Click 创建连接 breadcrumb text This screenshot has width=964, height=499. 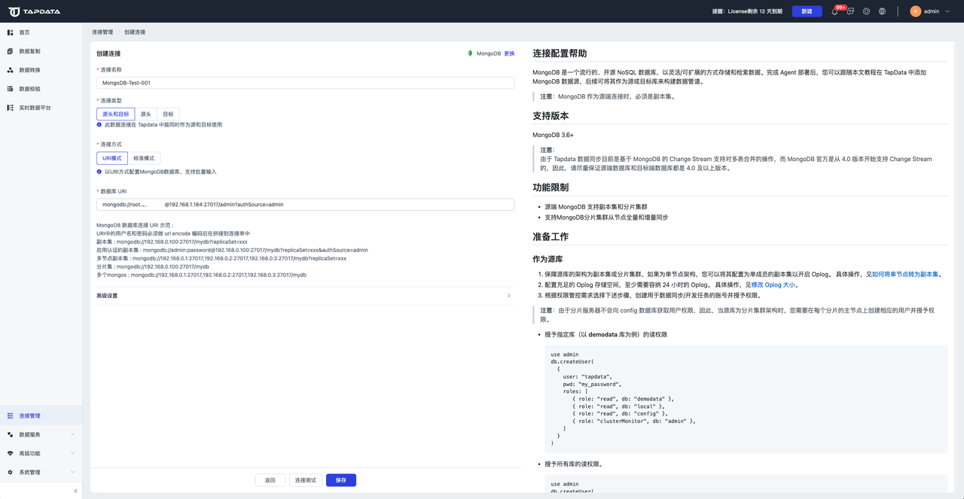point(135,32)
